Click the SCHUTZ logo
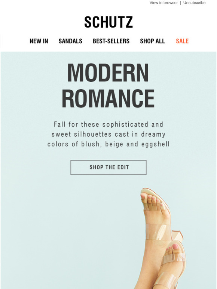This screenshot has height=289, width=217. coord(109,22)
